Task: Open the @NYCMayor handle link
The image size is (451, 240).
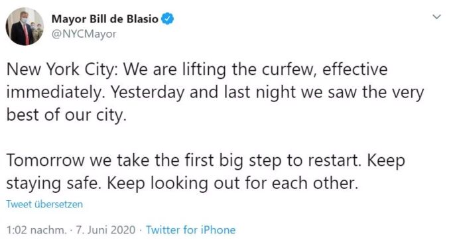Action: 84,34
